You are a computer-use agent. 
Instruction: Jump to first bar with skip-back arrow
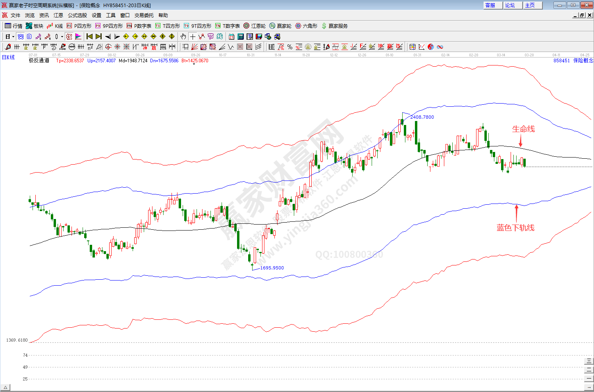tap(90, 37)
